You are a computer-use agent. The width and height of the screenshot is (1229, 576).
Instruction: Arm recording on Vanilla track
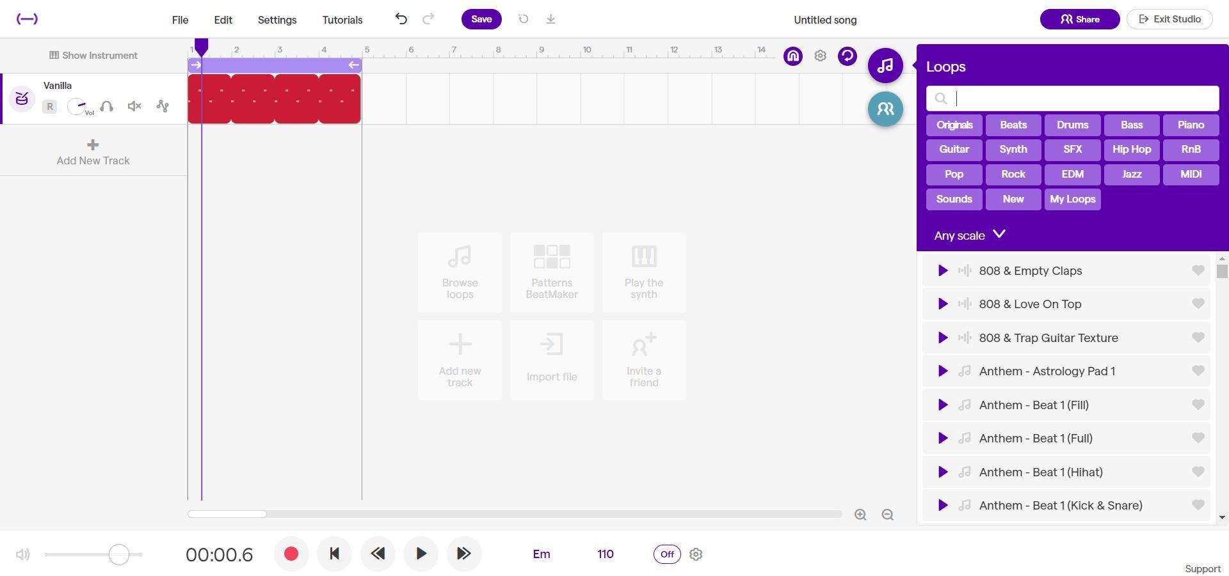pyautogui.click(x=49, y=107)
